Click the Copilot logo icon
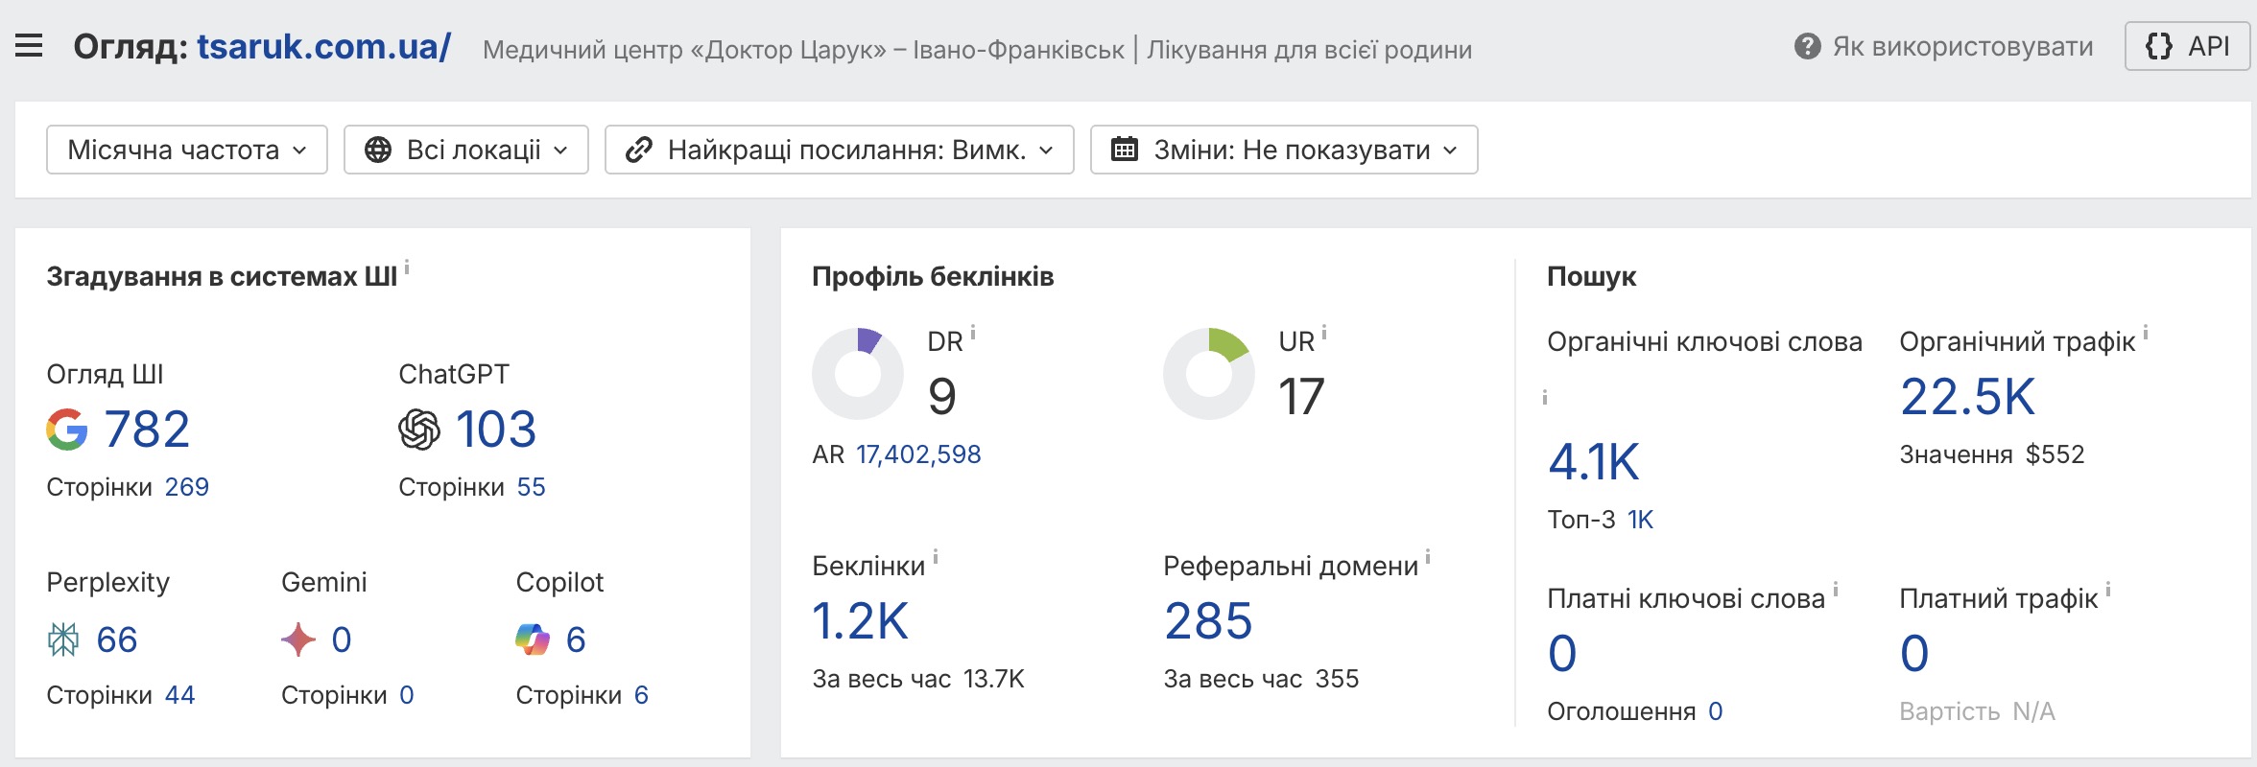 pos(533,639)
